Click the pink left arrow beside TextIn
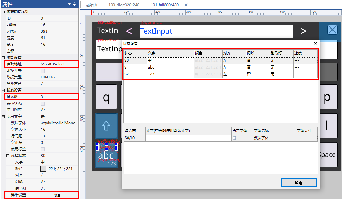This screenshot has width=342, height=199. coord(129,31)
